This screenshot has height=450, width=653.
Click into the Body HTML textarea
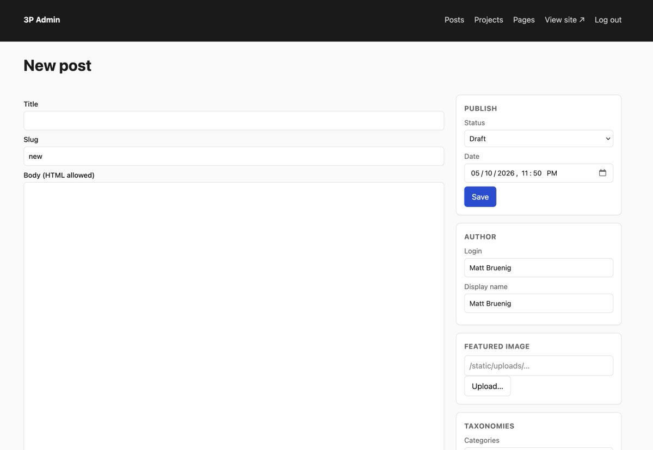coord(234,316)
